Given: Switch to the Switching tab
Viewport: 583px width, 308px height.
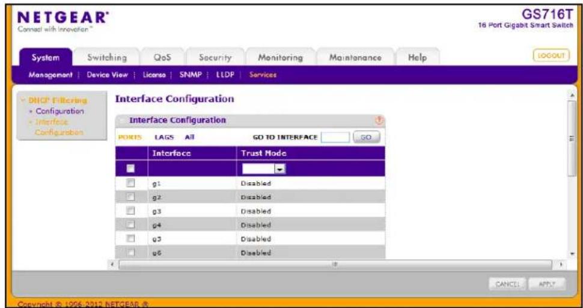Looking at the screenshot, I should click(107, 58).
